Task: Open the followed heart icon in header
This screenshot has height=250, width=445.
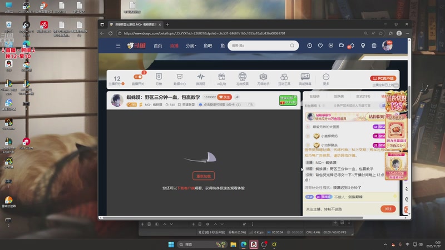Action: 320,46
